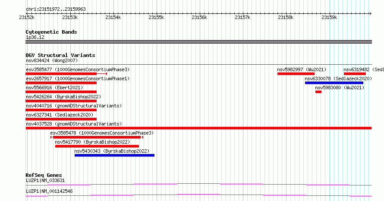Open the LUZP1|NM_033631 gene label

click(45, 180)
